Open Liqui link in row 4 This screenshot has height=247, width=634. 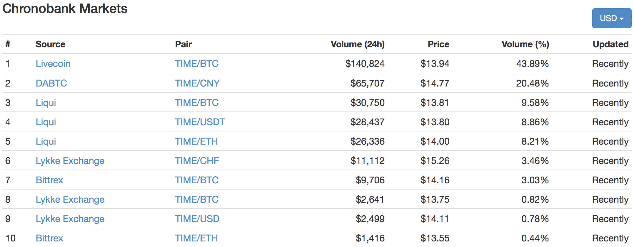46,122
